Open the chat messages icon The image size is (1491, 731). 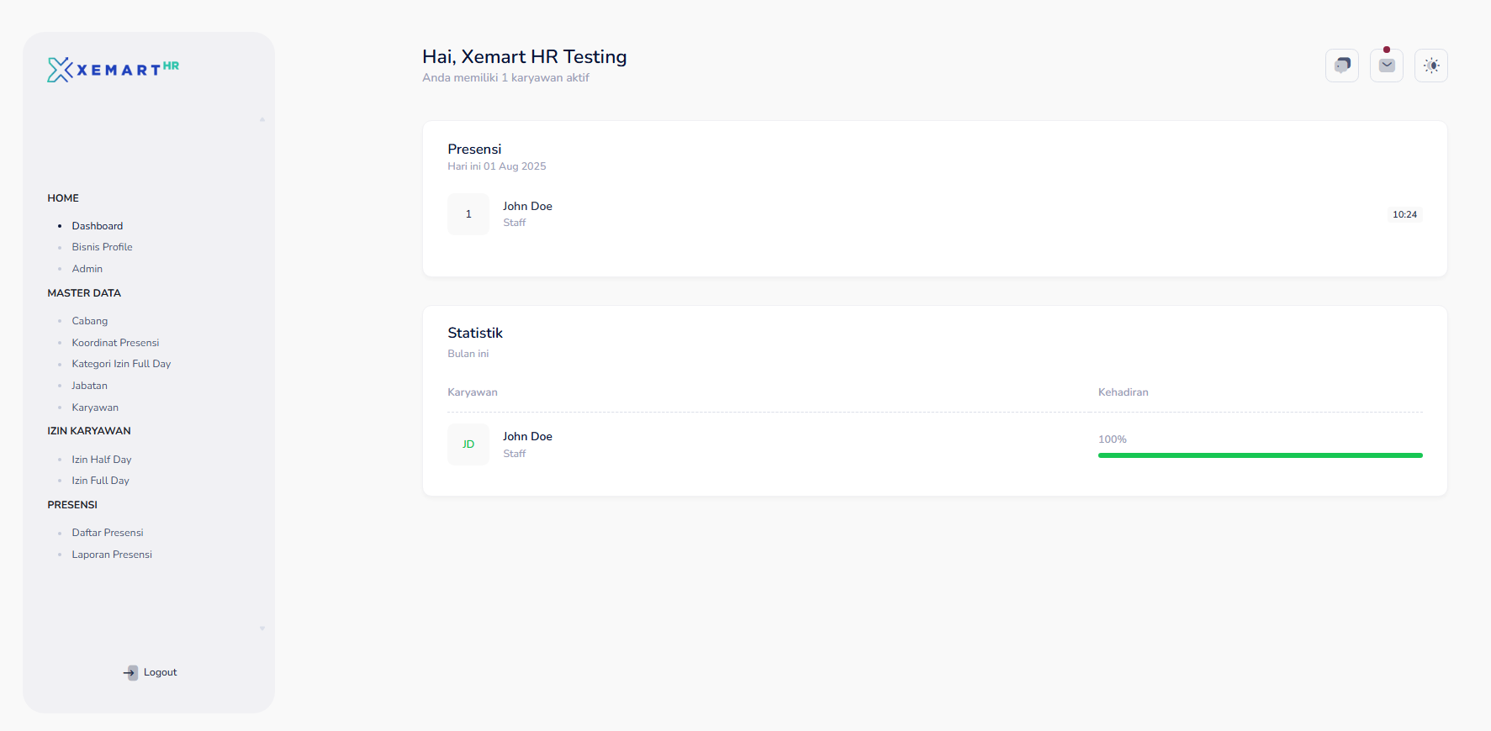[x=1342, y=66]
